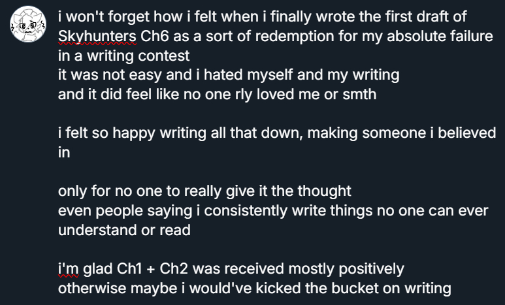The image size is (505, 305).
Task: Click the lone word "in" below "i felt so happy"
Action: point(64,152)
